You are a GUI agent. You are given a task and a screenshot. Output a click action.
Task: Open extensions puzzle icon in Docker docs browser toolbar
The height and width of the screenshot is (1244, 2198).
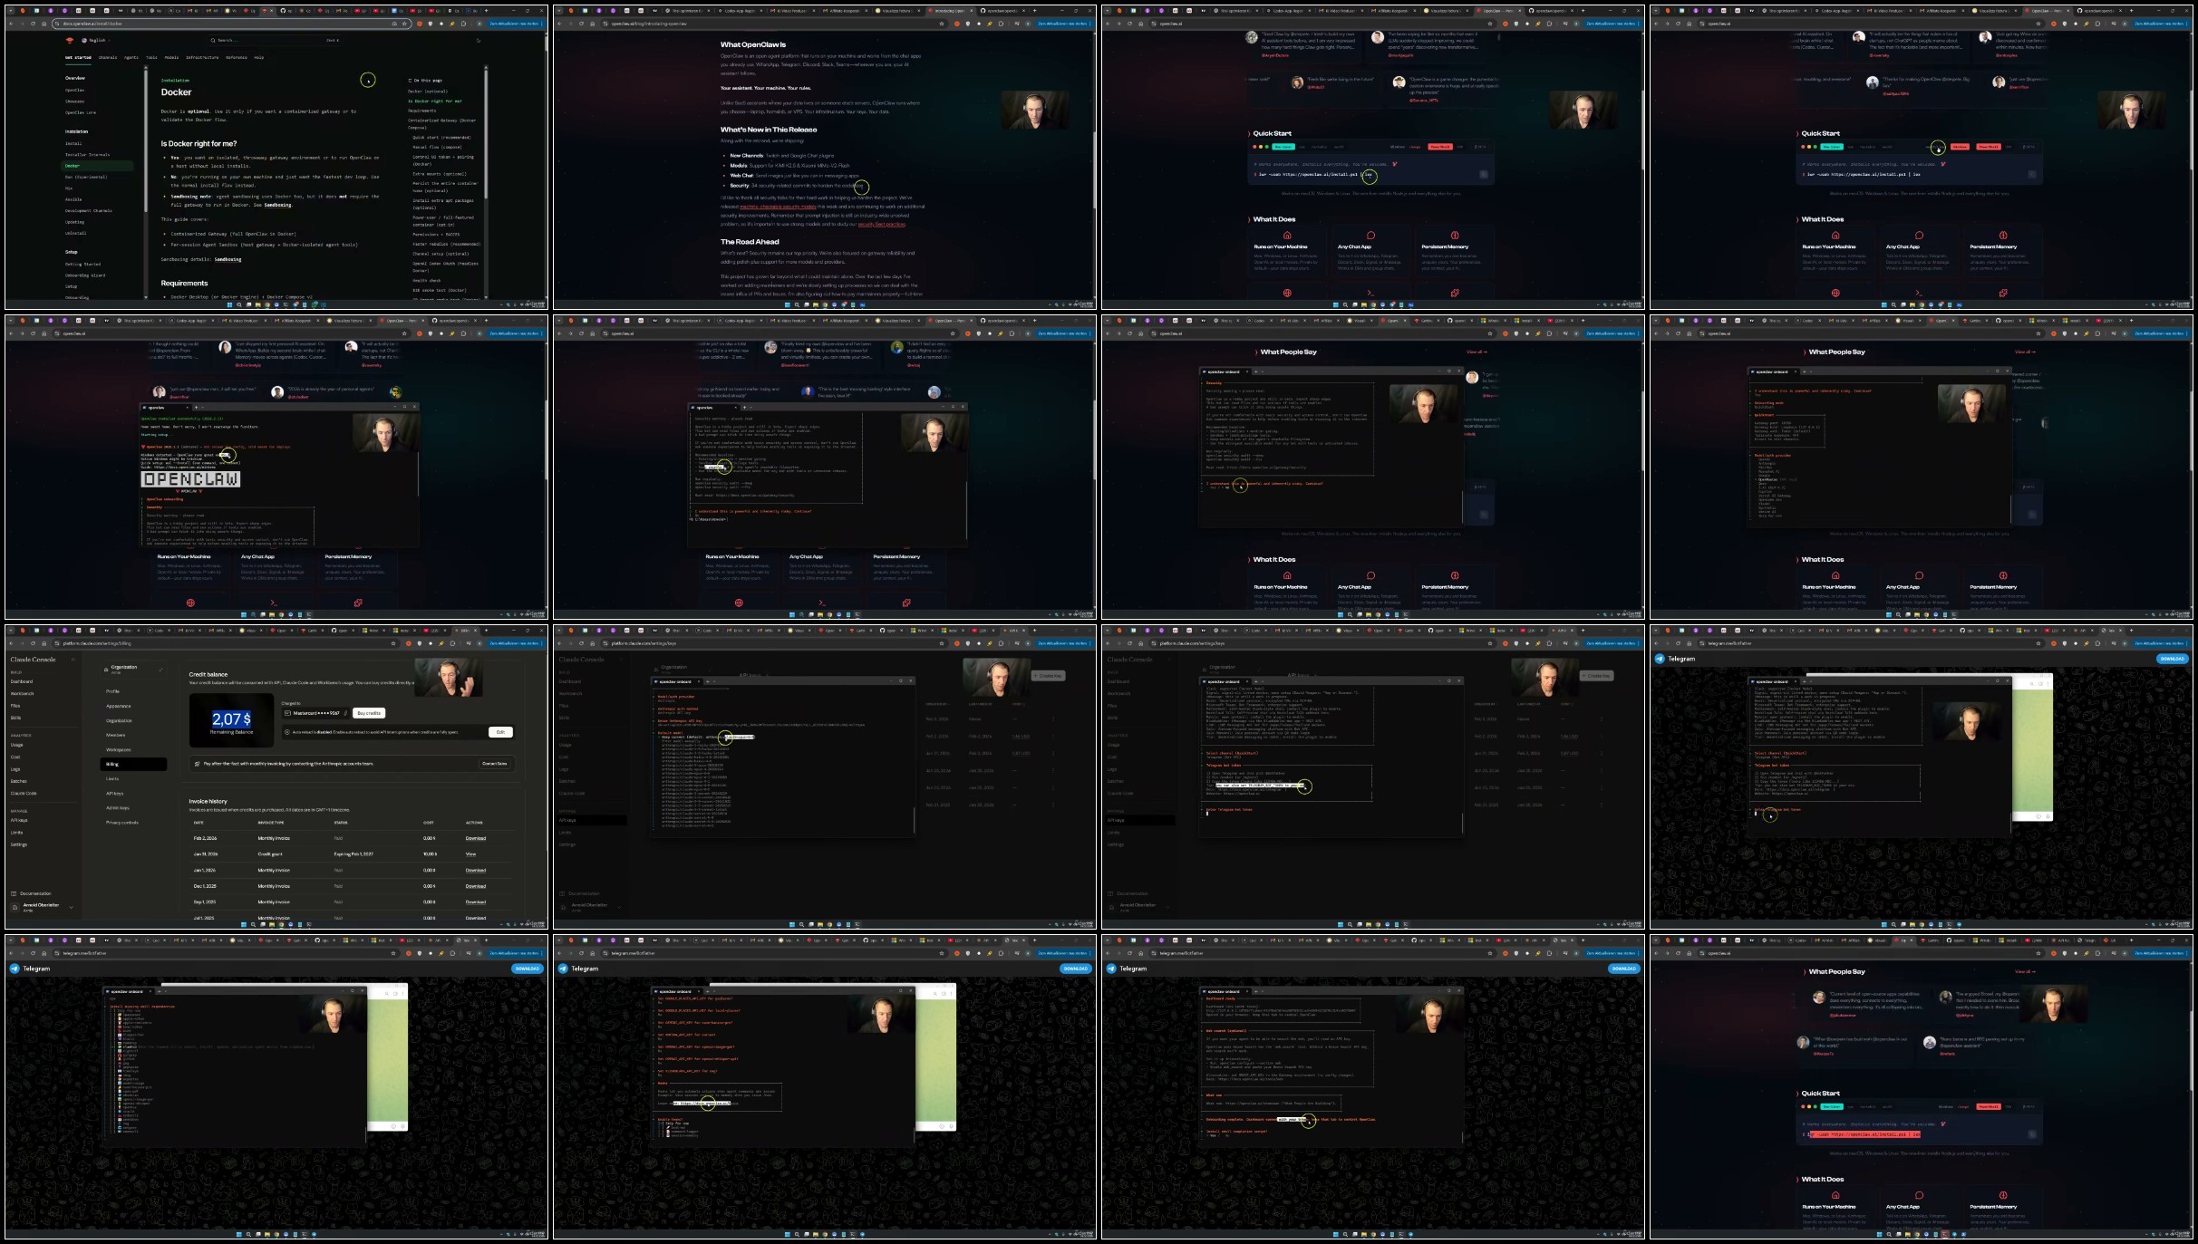click(x=463, y=24)
